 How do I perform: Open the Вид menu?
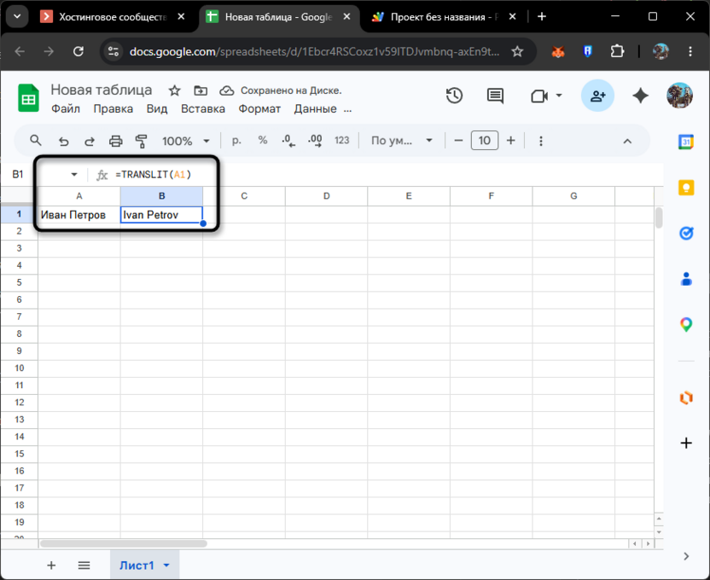click(157, 109)
